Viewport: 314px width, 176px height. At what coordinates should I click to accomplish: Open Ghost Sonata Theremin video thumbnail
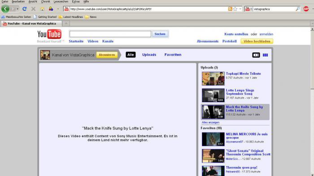(213, 156)
